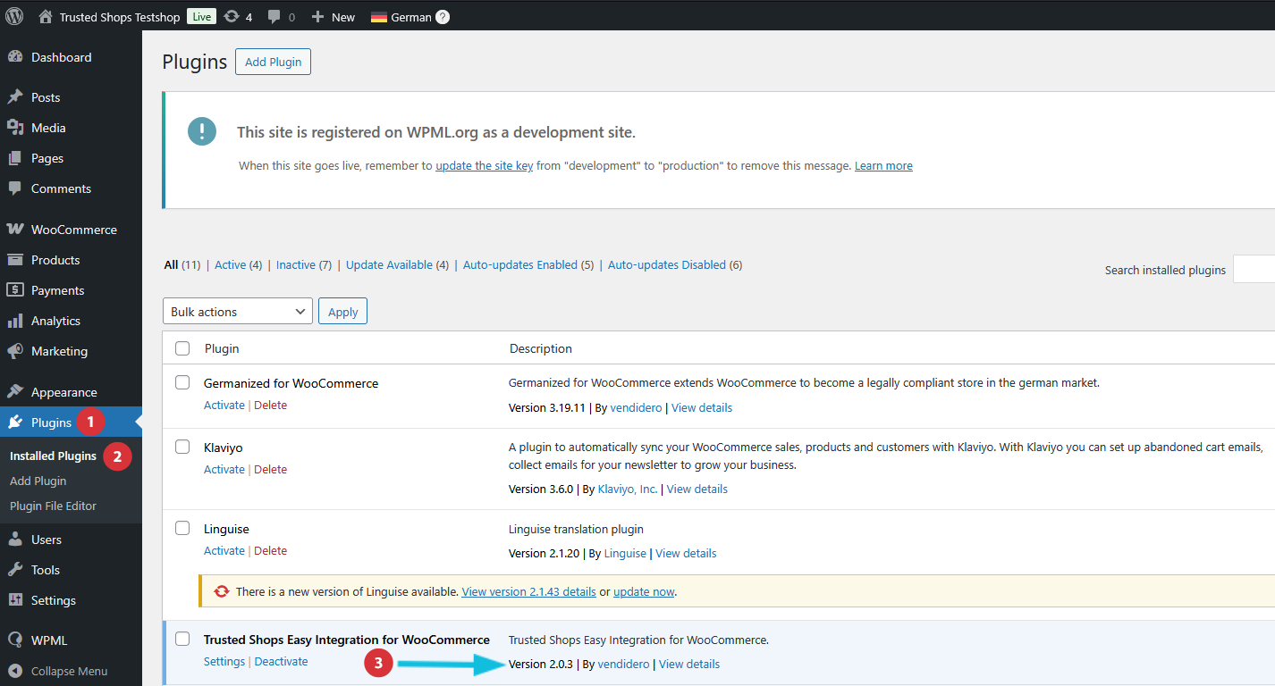Collapse the admin sidebar menu
The image size is (1275, 686).
16,670
